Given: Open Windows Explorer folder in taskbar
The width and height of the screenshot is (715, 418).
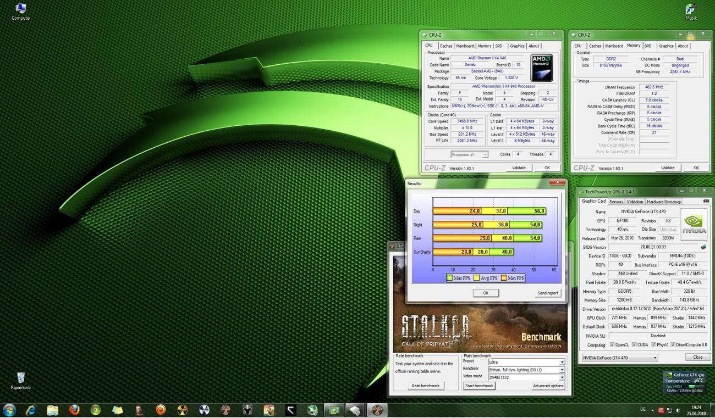Looking at the screenshot, I should [x=53, y=410].
